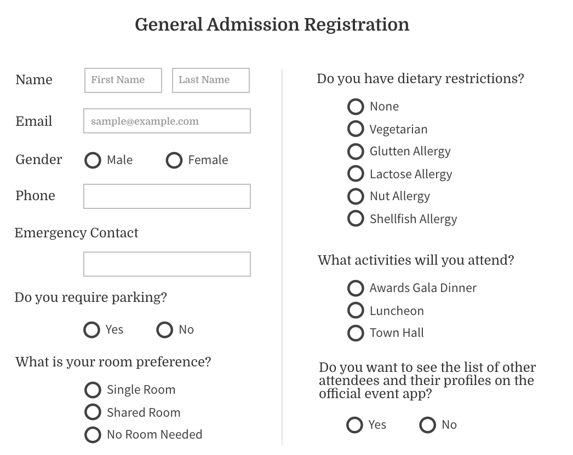
Task: Choose Awards Gala Dinner activity
Action: tap(356, 288)
